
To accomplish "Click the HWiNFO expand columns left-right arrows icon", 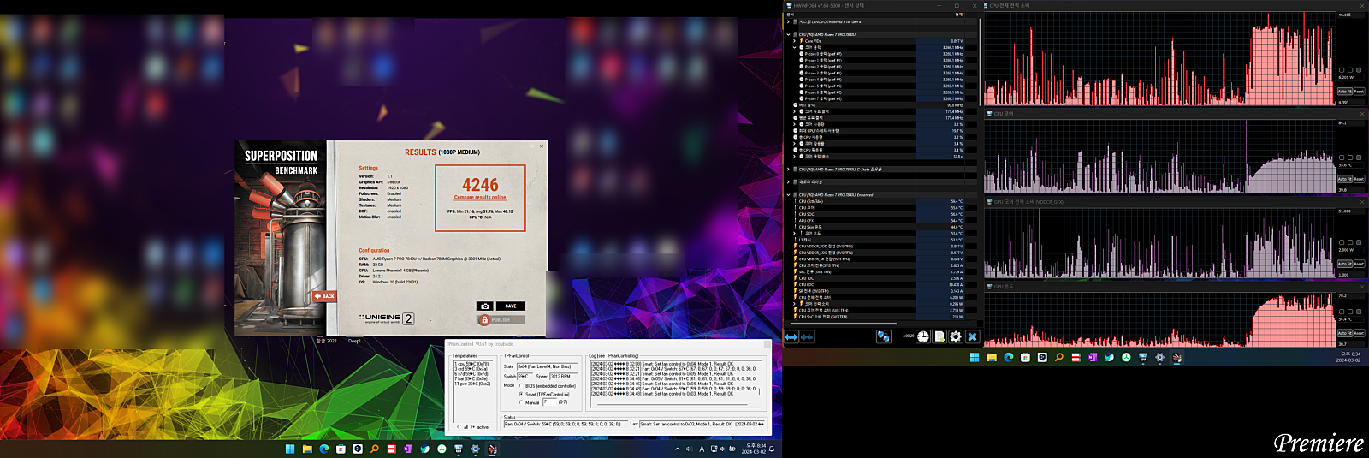I will click(x=791, y=337).
